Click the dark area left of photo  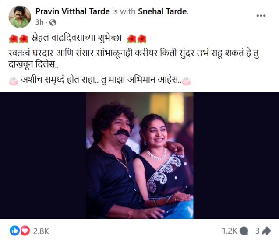tap(43, 155)
